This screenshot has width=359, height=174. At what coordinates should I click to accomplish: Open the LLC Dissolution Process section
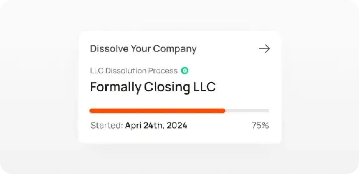(134, 70)
